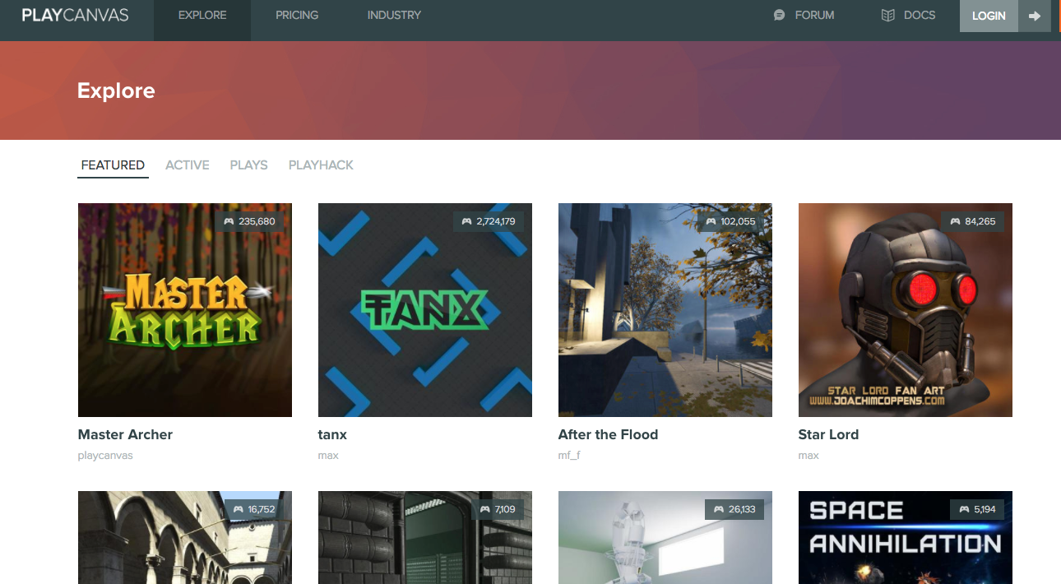Open the grey corridor scene thumbnail
This screenshot has height=584, width=1061.
point(425,538)
